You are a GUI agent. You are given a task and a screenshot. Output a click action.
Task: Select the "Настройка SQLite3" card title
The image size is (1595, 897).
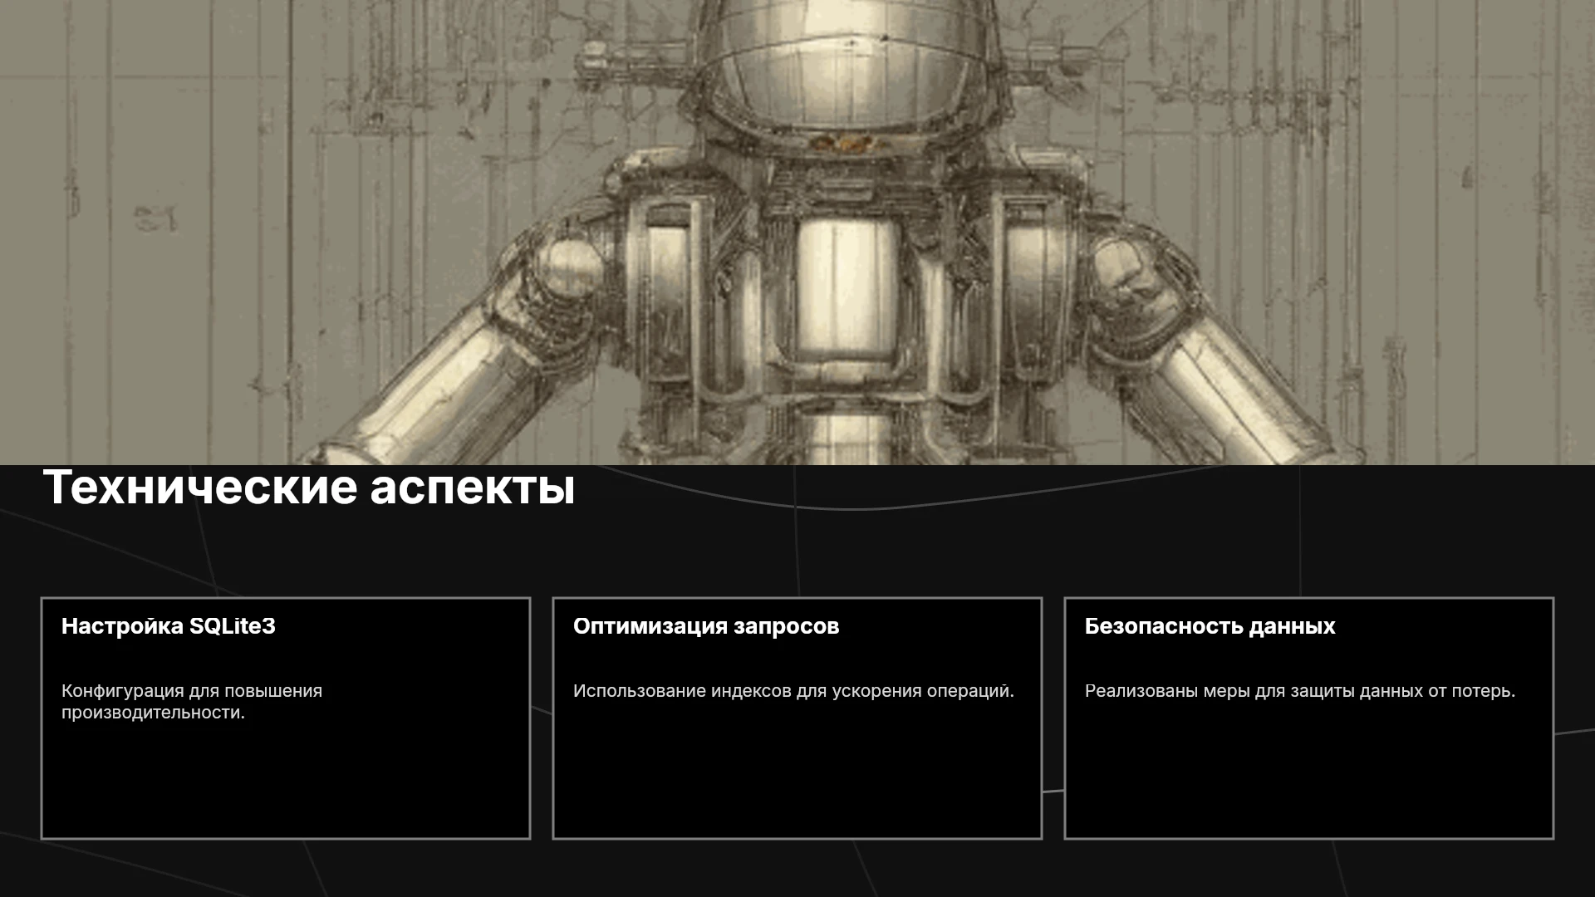tap(169, 626)
